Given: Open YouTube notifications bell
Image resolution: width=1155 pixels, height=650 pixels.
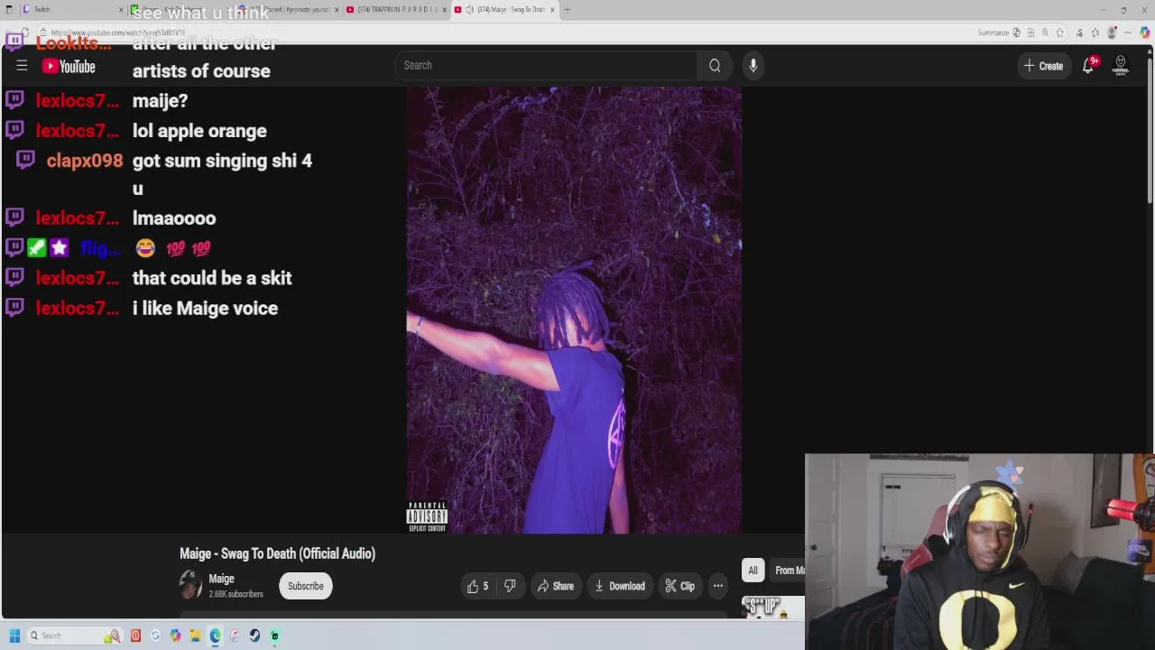Looking at the screenshot, I should pos(1089,65).
